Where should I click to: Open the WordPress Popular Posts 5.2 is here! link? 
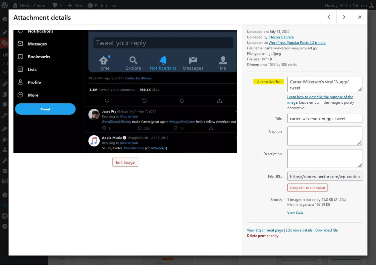point(297,43)
